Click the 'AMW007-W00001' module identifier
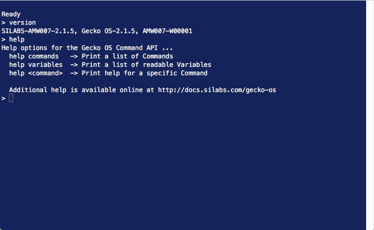 click(x=167, y=31)
